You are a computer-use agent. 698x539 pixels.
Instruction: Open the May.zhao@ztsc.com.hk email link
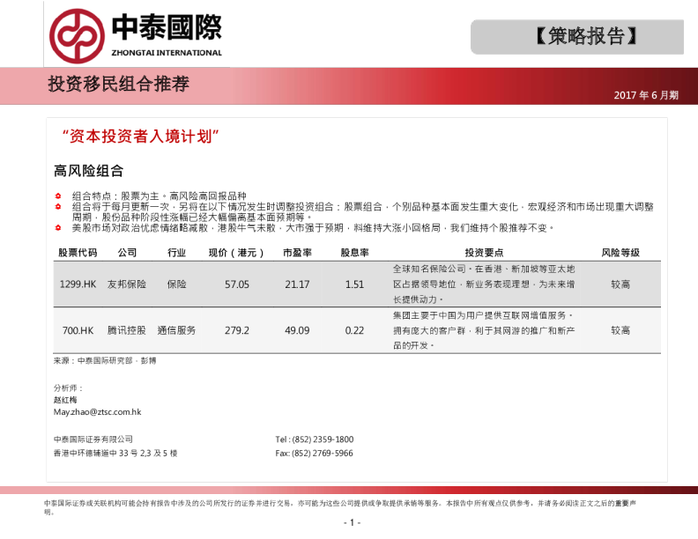point(97,411)
